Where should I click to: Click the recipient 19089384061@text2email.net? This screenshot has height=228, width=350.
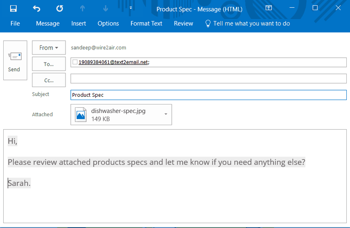113,62
